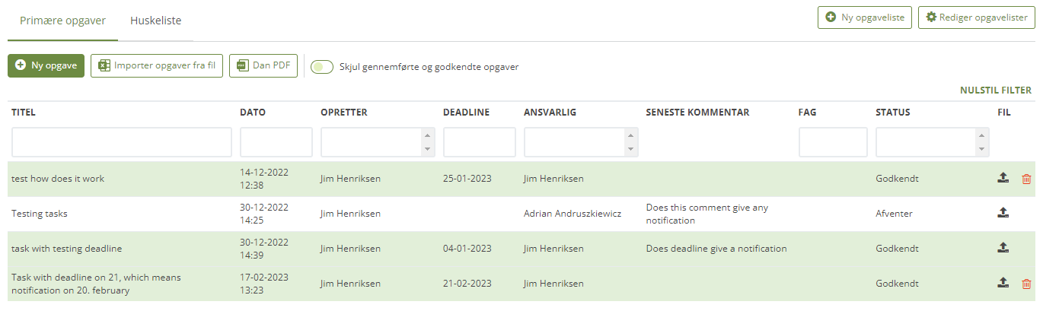Upload file for 'Testing tasks' row
The image size is (1043, 311).
[1003, 214]
